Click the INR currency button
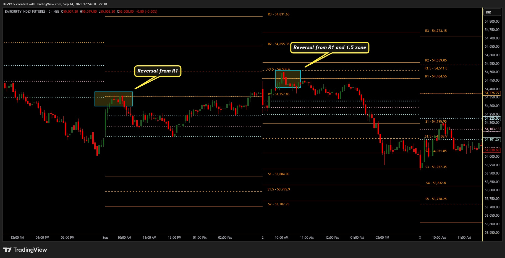The image size is (505, 258). (x=492, y=12)
